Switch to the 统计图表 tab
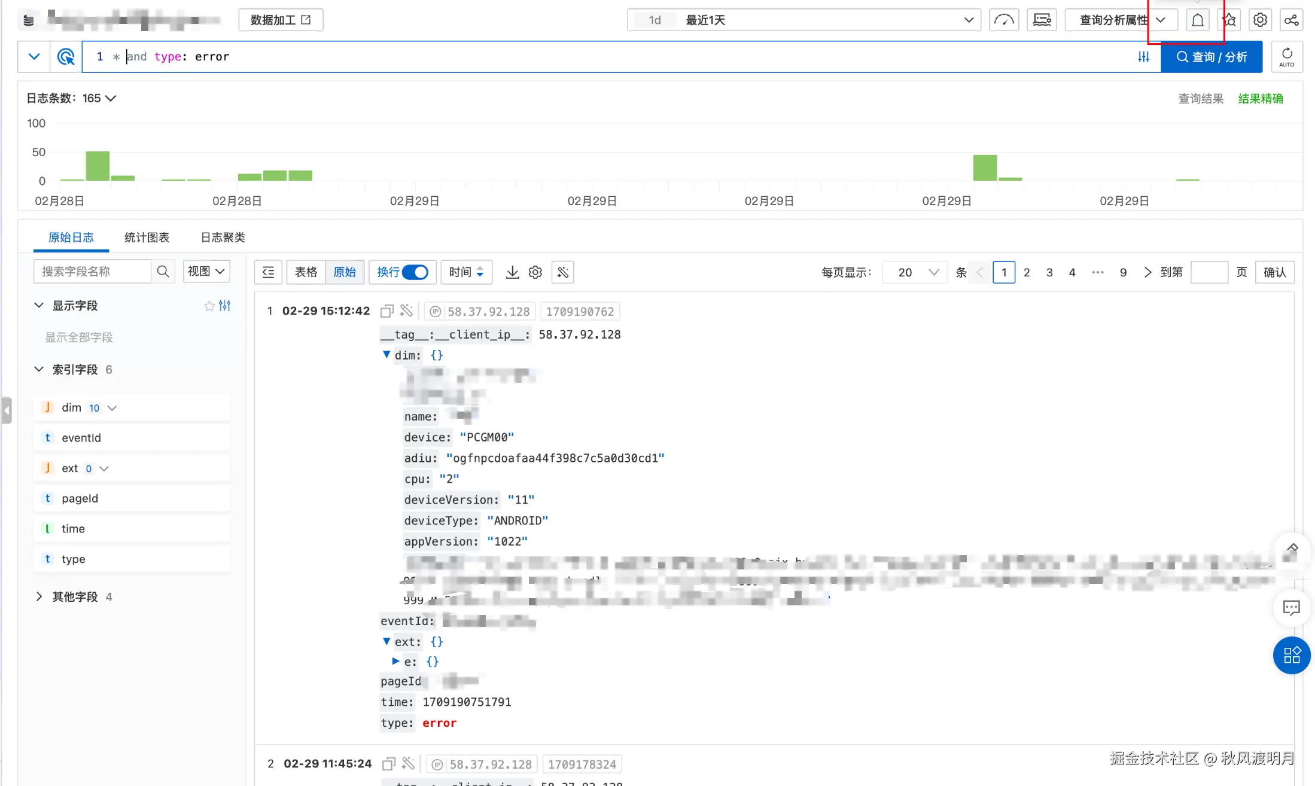 pos(147,237)
